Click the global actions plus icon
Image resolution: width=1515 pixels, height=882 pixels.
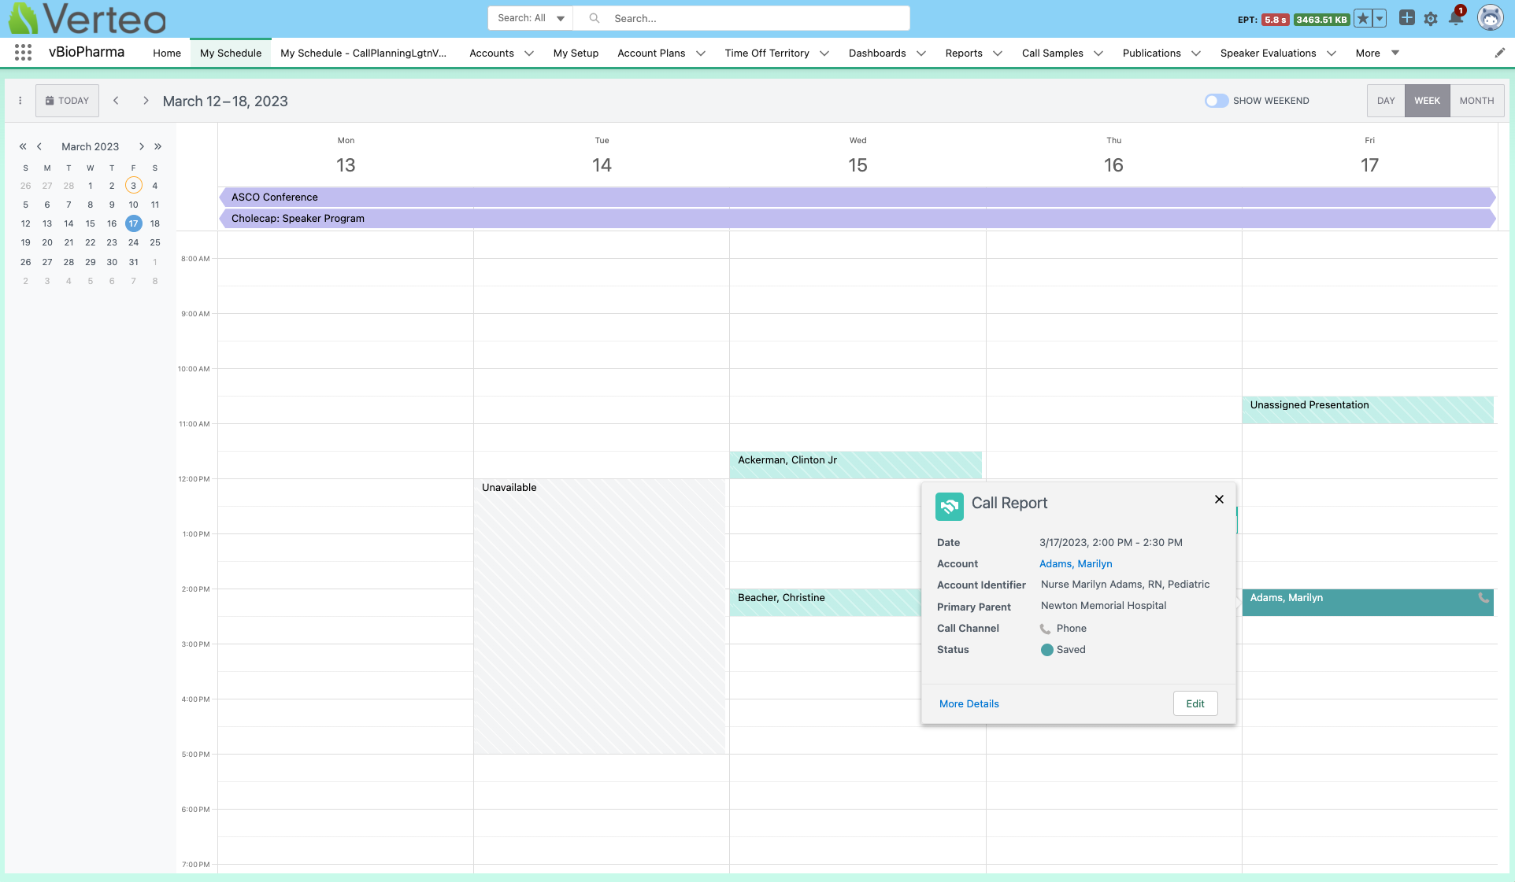tap(1406, 18)
